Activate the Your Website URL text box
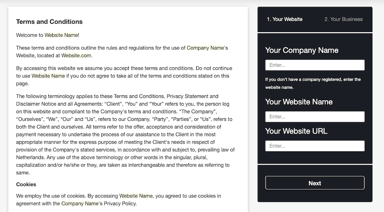This screenshot has width=384, height=212. [314, 146]
